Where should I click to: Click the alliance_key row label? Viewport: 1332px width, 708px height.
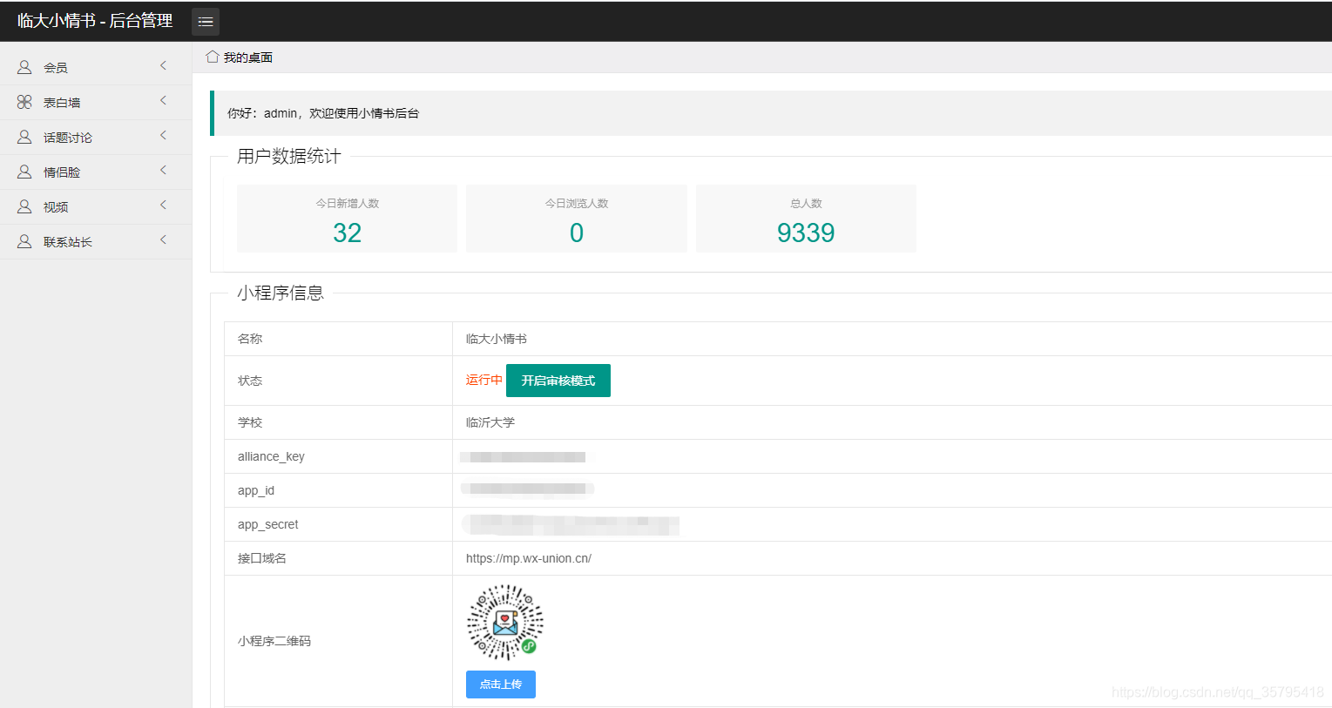pyautogui.click(x=271, y=456)
